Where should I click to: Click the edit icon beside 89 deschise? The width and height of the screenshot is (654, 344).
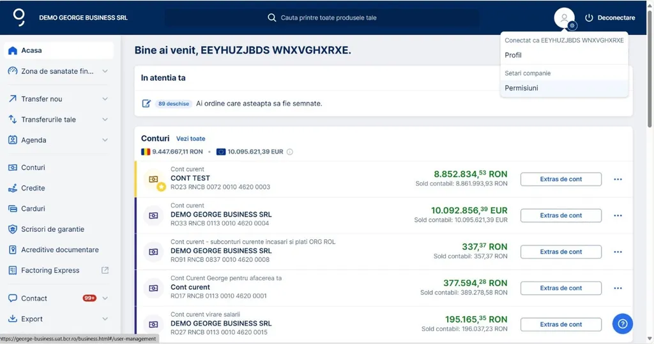(146, 103)
